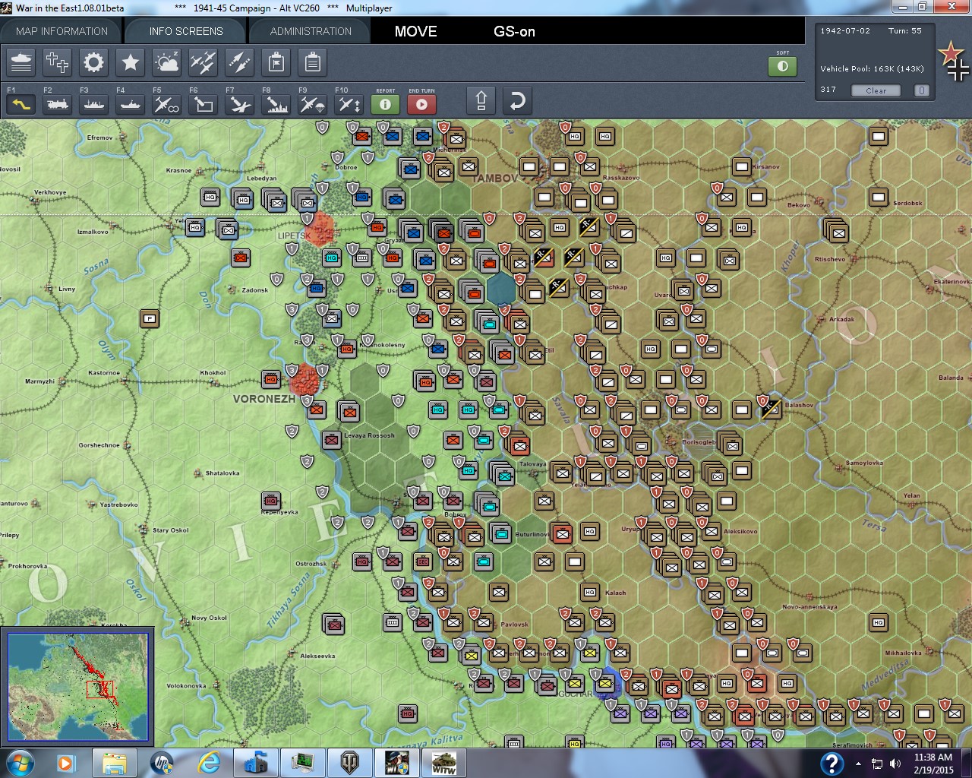Image resolution: width=972 pixels, height=778 pixels.
Task: Switch to the Info Screens tab
Action: point(186,31)
